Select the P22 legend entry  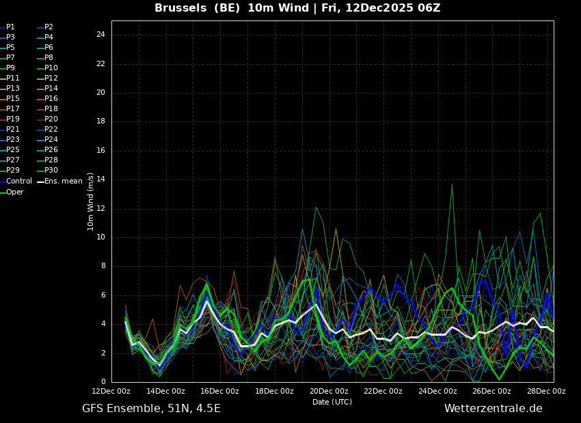click(51, 130)
